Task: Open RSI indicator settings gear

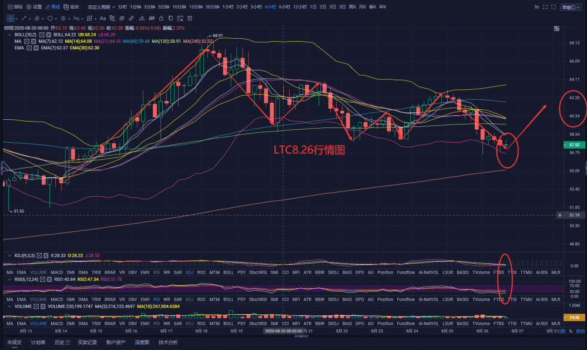Action: (42, 280)
